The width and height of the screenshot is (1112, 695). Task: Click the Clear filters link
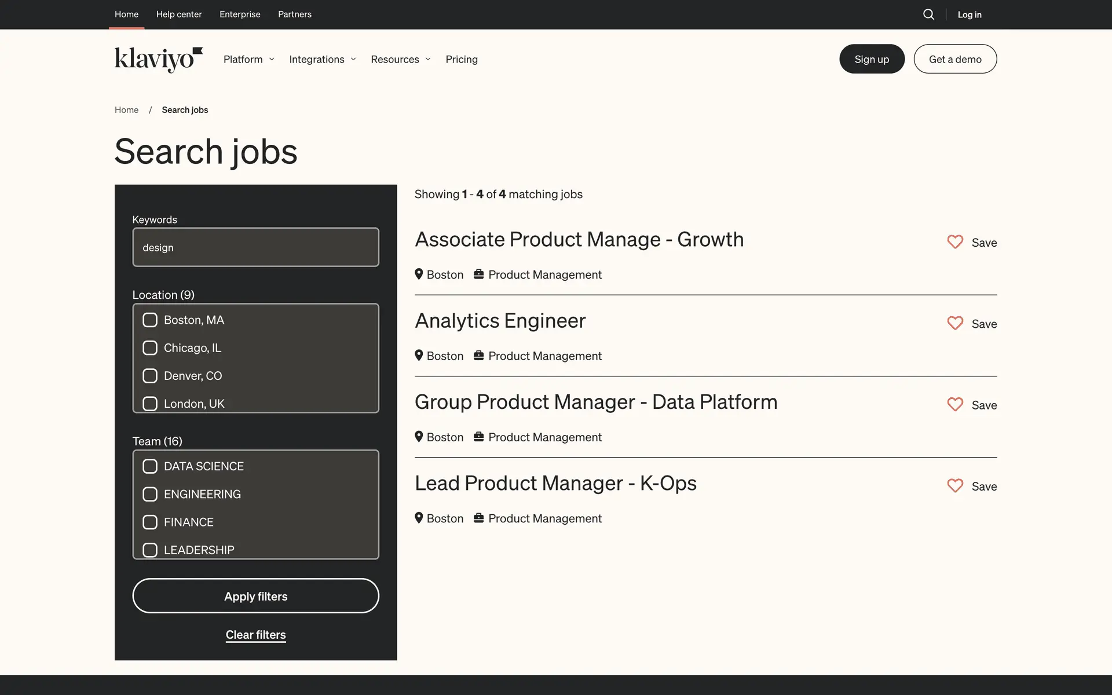tap(255, 635)
